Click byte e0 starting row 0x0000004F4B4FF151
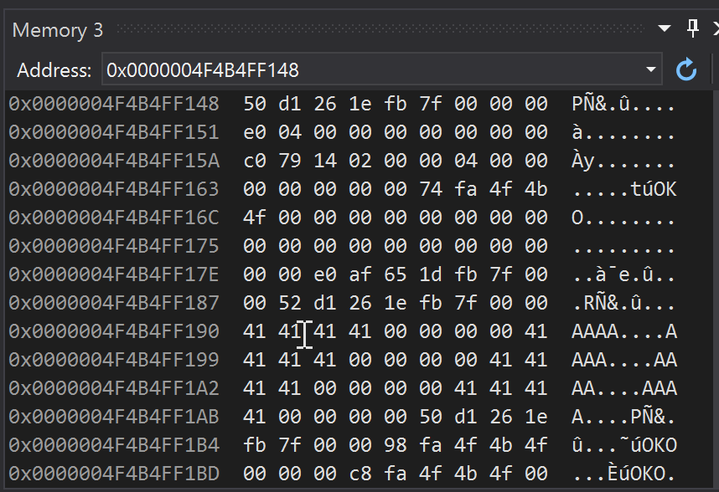Image resolution: width=719 pixels, height=492 pixels. click(252, 132)
